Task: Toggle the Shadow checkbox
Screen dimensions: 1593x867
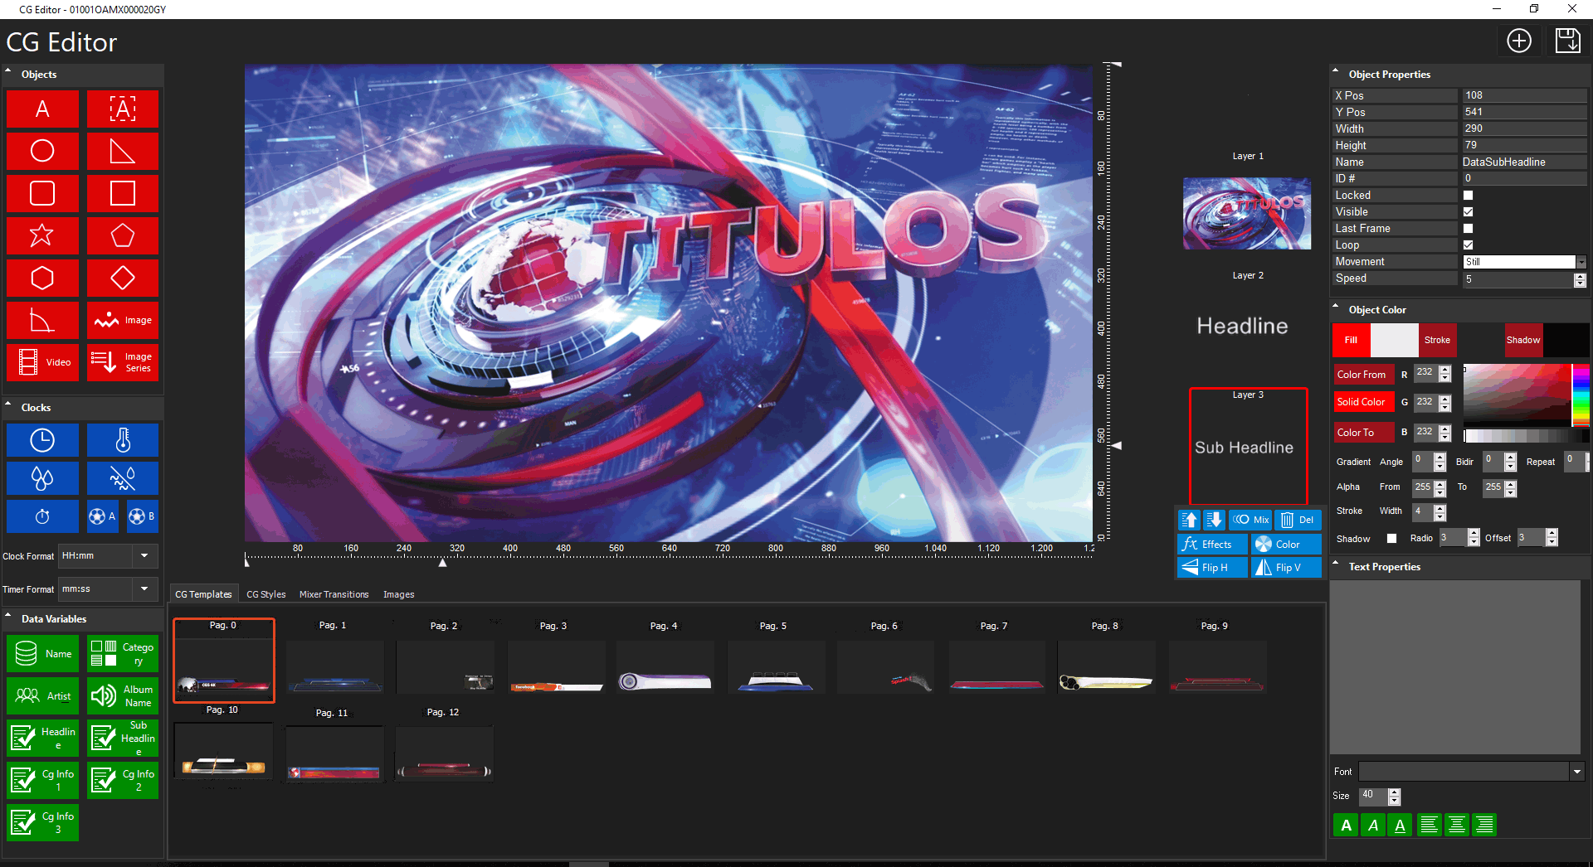Action: [x=1391, y=539]
